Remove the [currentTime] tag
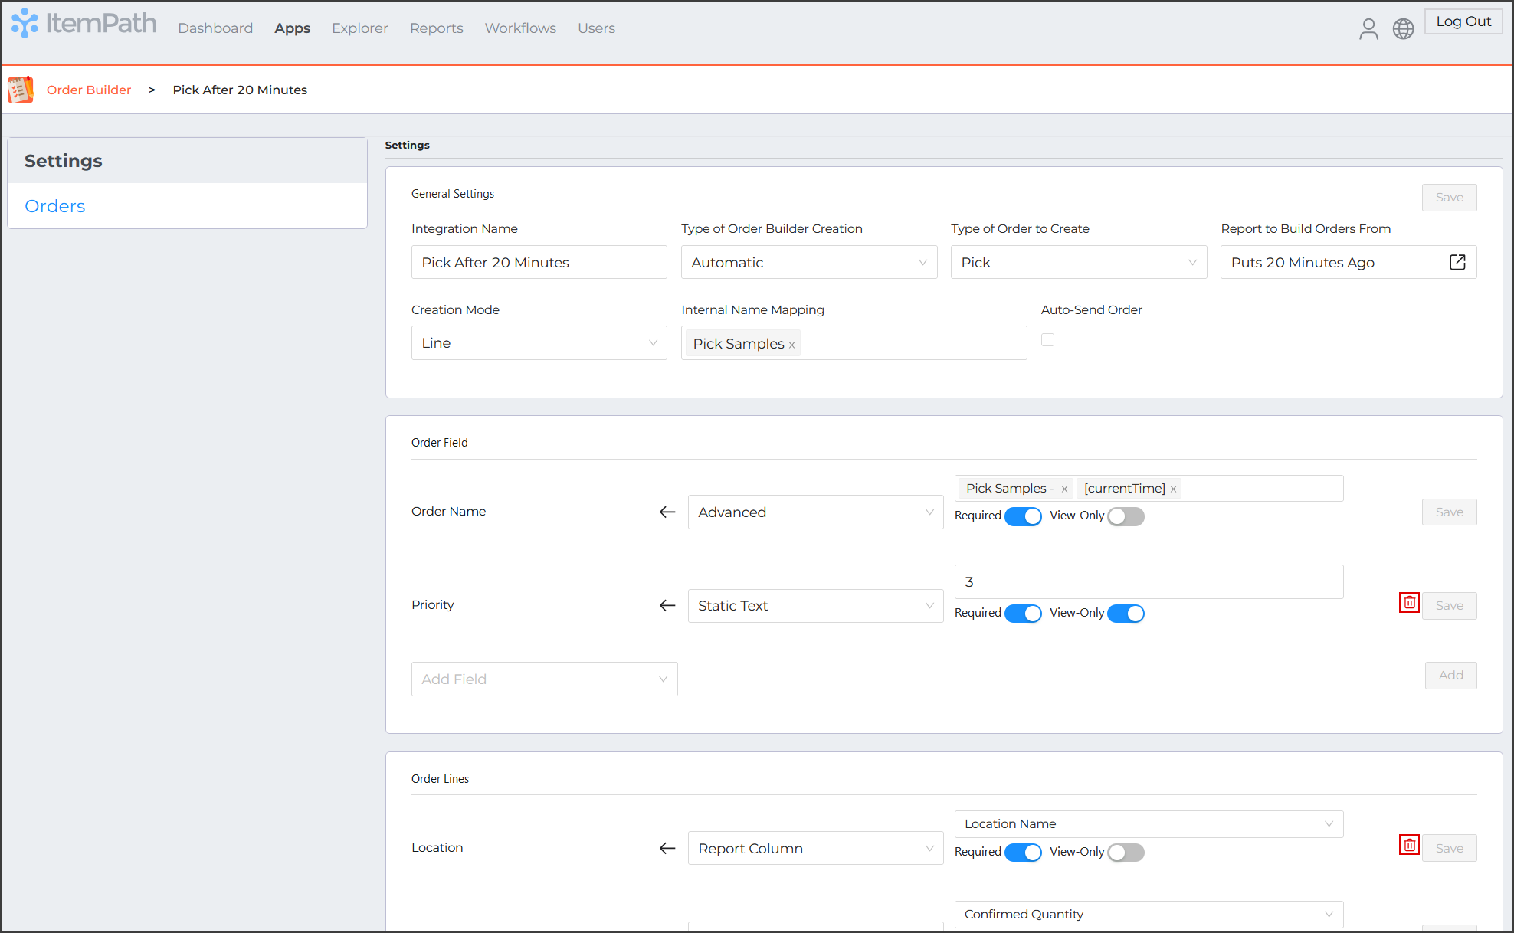This screenshot has width=1514, height=933. point(1173,489)
